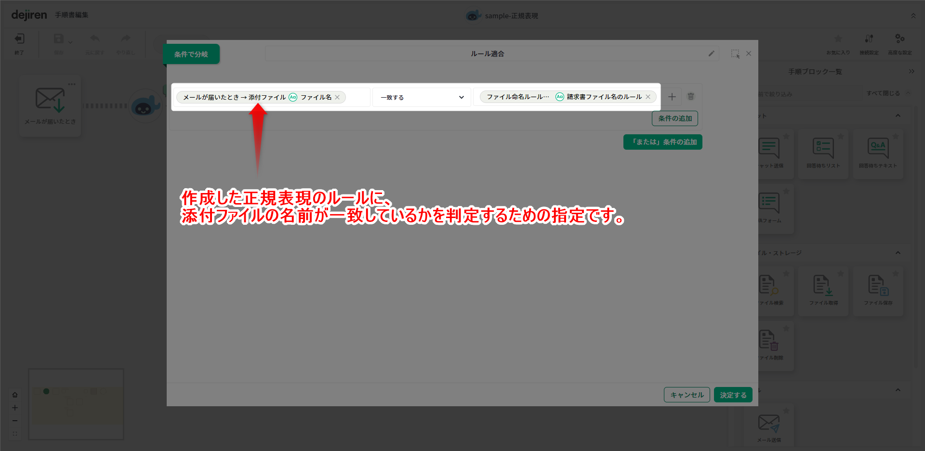Open 接続設定 connection settings icon

(869, 39)
